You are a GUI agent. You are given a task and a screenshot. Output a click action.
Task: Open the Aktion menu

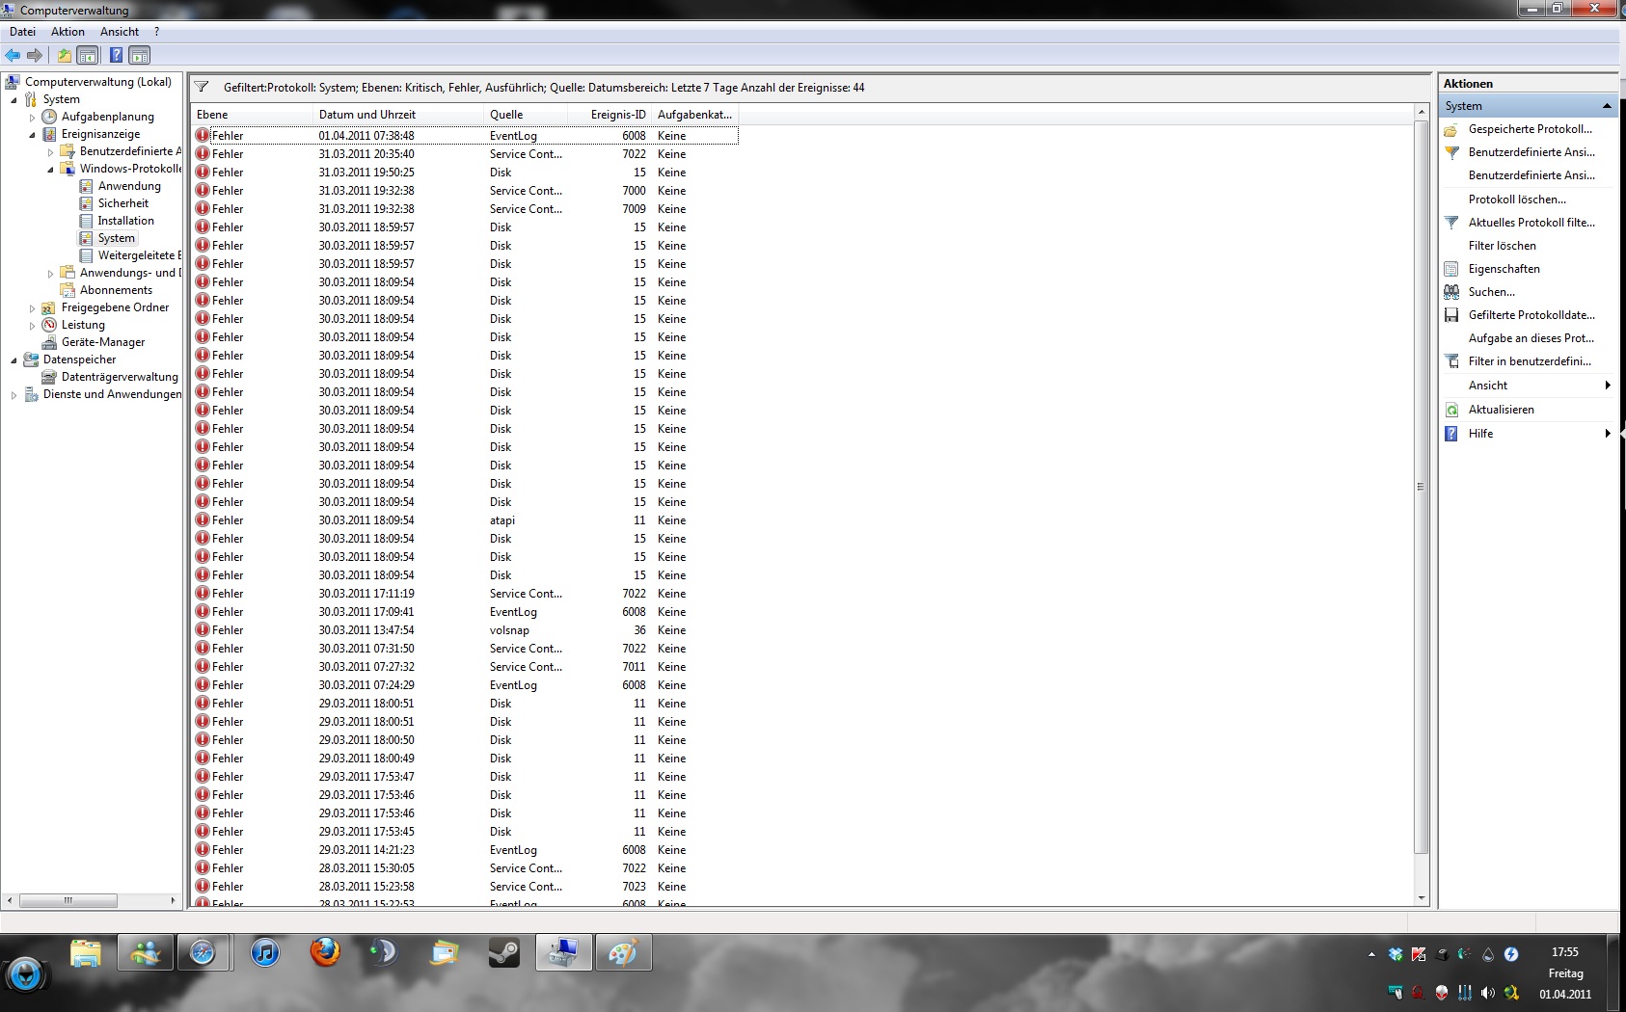tap(68, 32)
